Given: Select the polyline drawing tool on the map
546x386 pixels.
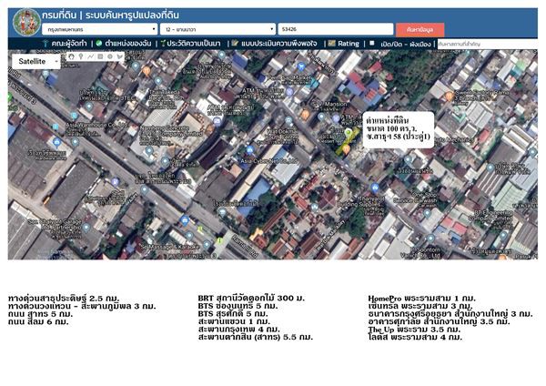Looking at the screenshot, I should (x=90, y=56).
